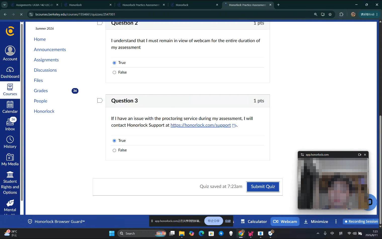Go to the Dashboard
The height and width of the screenshot is (239, 382).
(x=10, y=73)
